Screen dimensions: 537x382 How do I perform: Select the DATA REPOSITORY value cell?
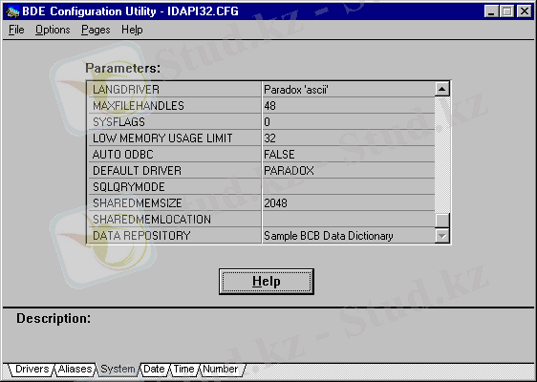click(349, 236)
